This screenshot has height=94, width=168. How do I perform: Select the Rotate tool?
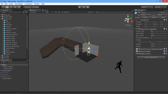(x=11, y=7)
